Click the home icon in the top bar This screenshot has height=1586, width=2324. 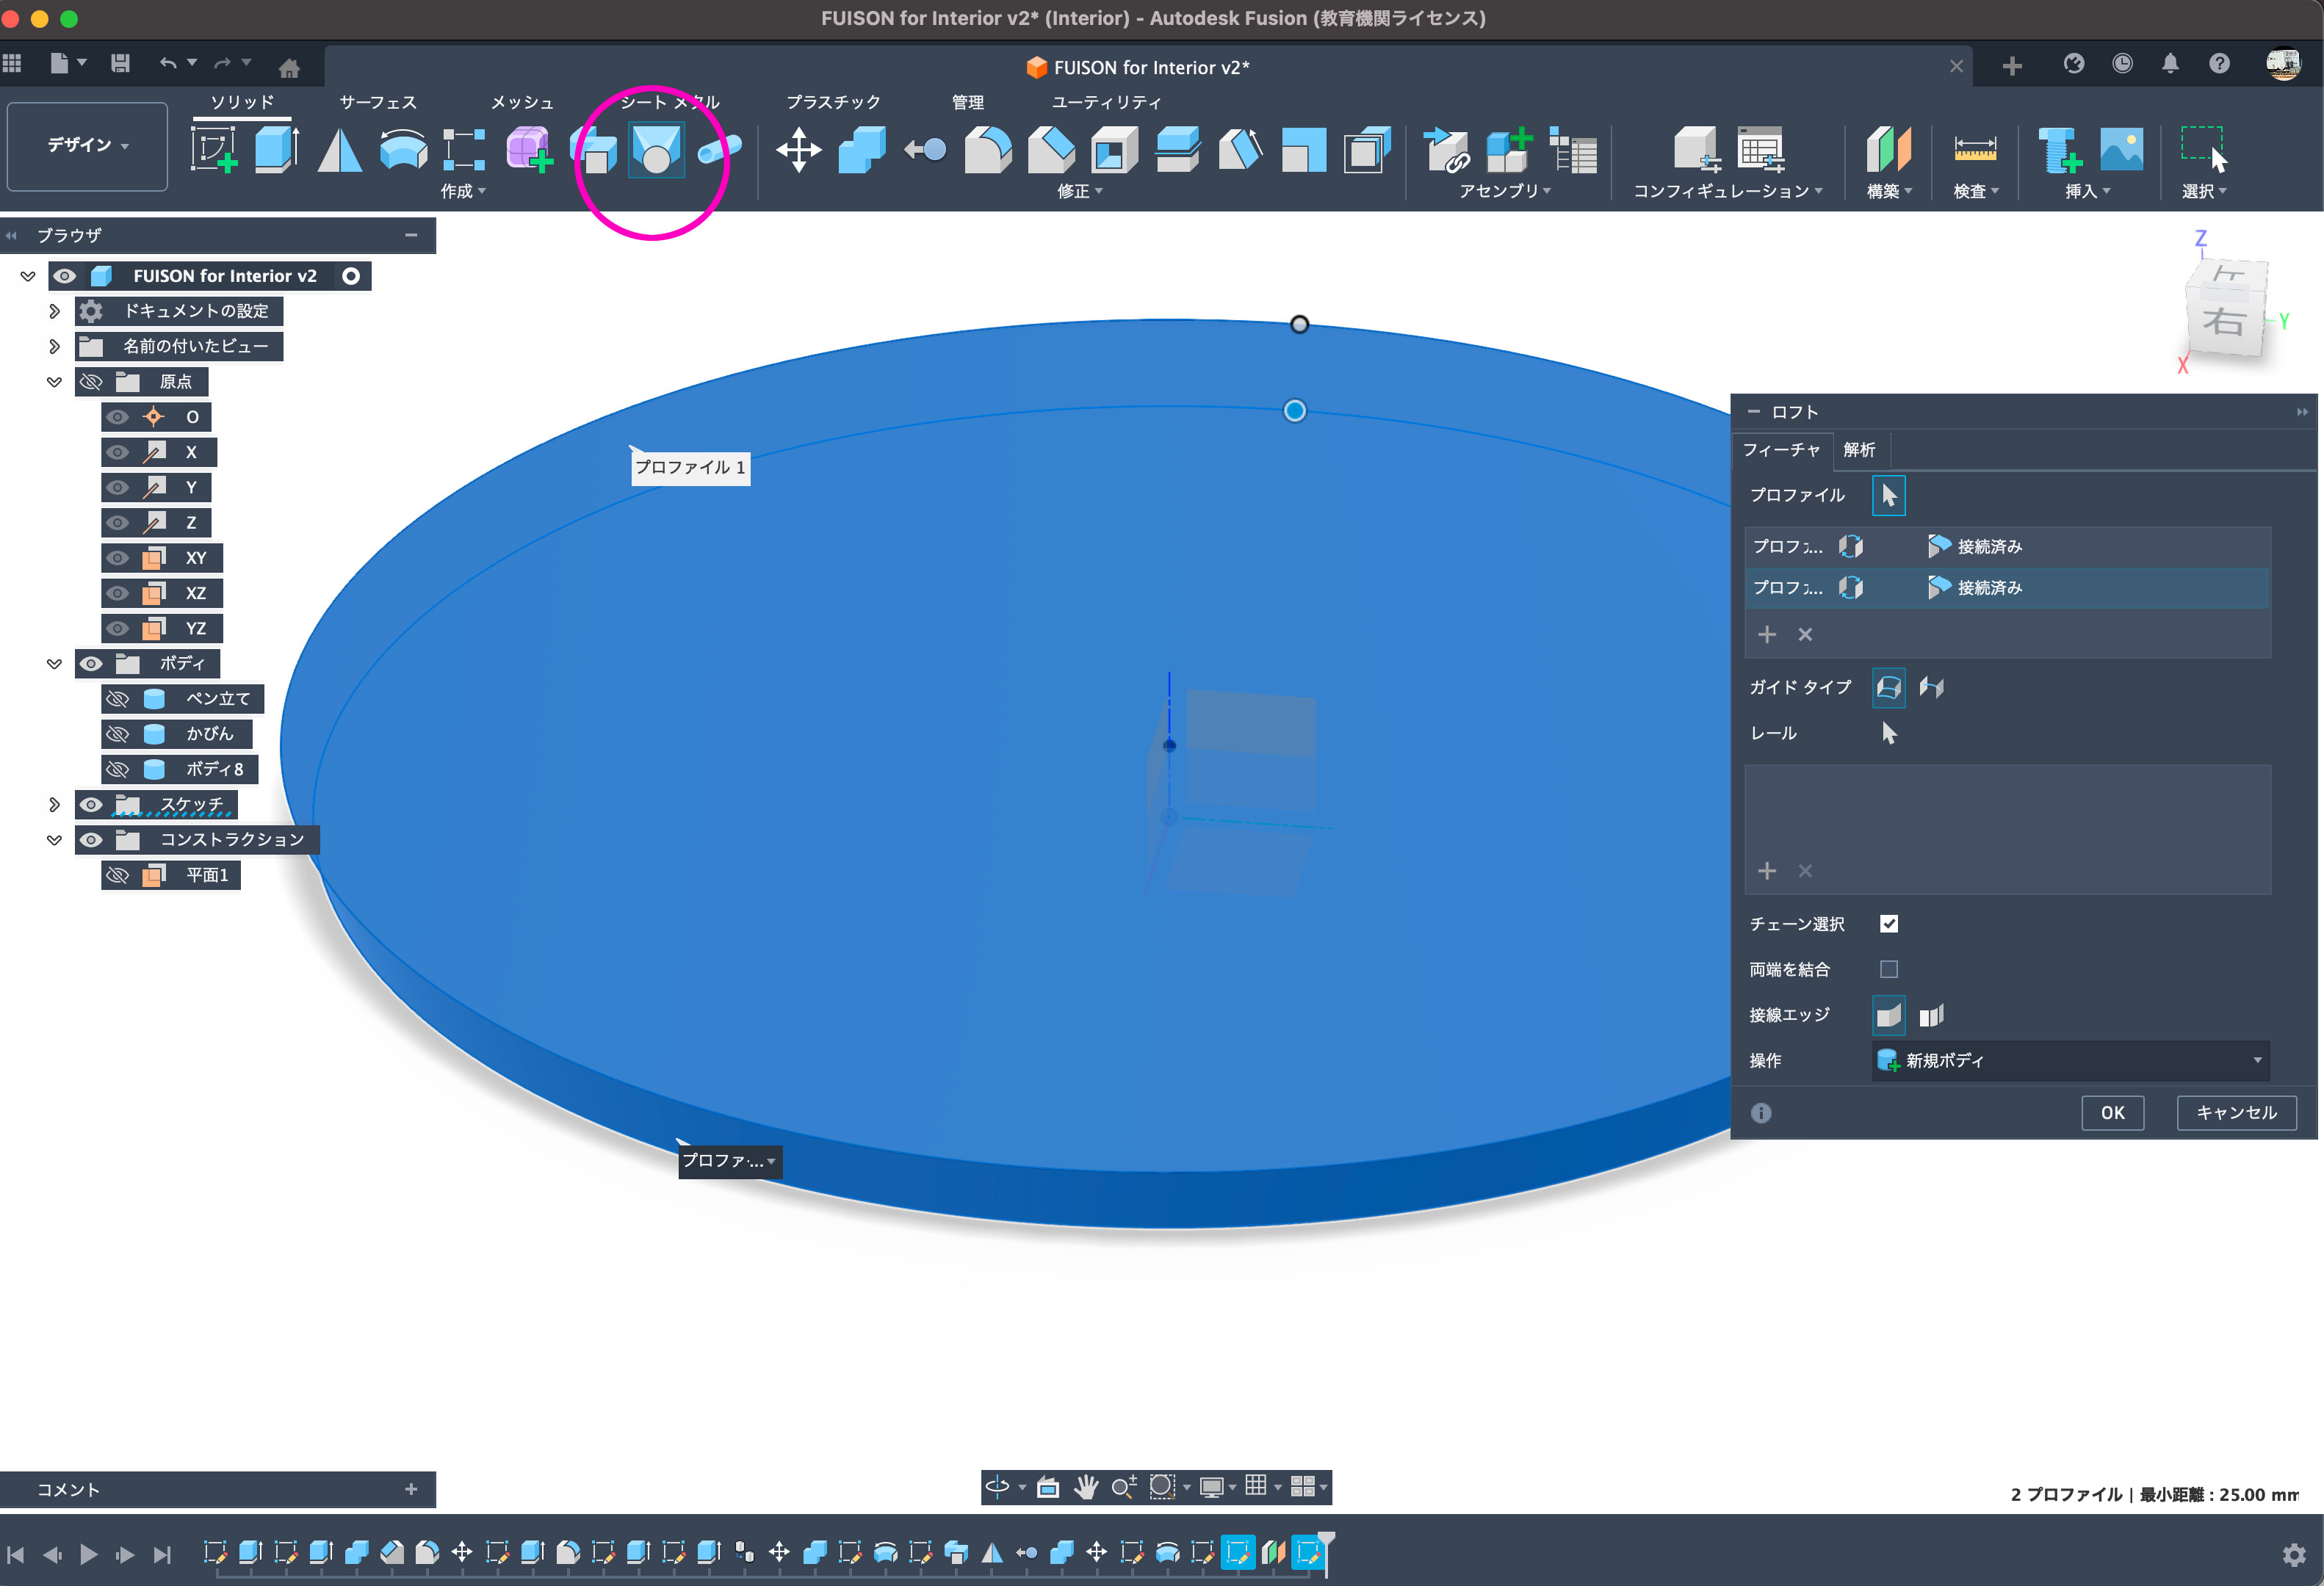click(x=289, y=67)
